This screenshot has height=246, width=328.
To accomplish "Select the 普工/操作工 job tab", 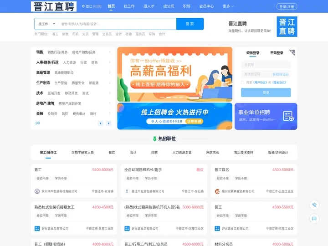I will (48, 153).
